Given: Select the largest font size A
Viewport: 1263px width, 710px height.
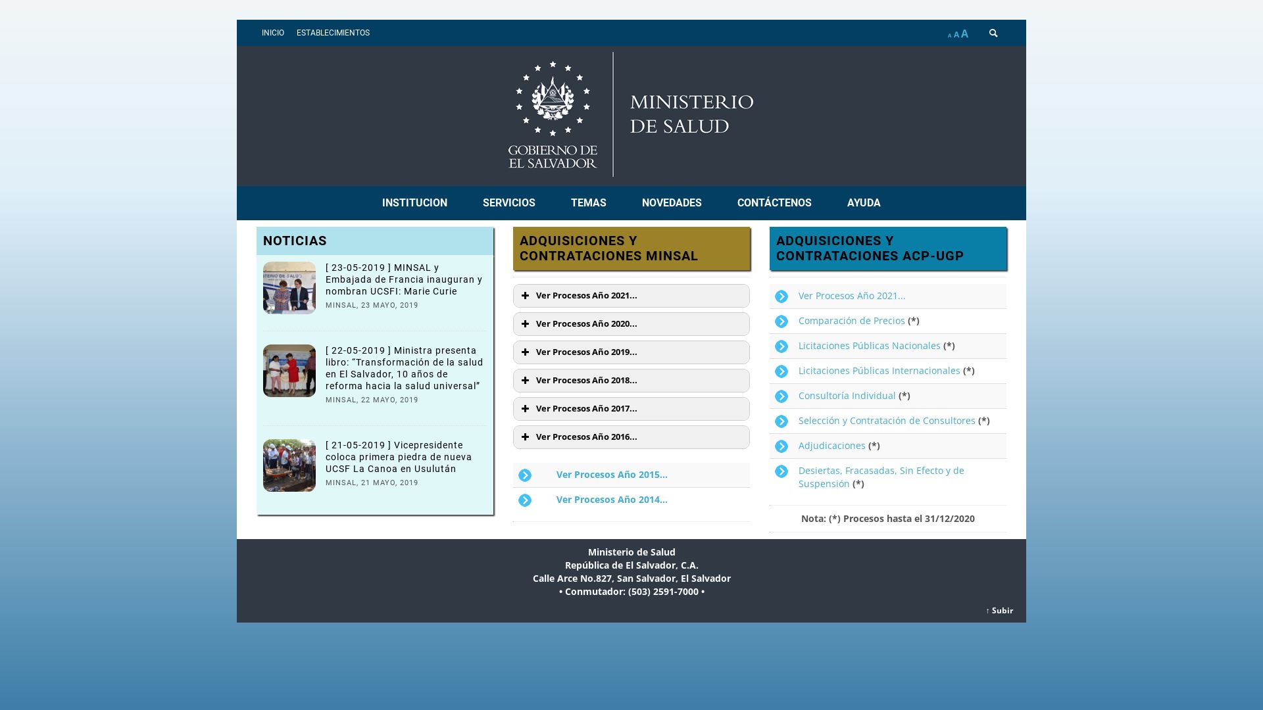Looking at the screenshot, I should [964, 34].
